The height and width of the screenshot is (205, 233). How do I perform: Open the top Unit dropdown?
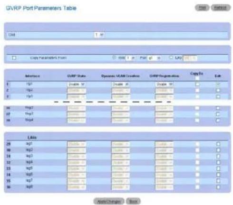coord(99,35)
